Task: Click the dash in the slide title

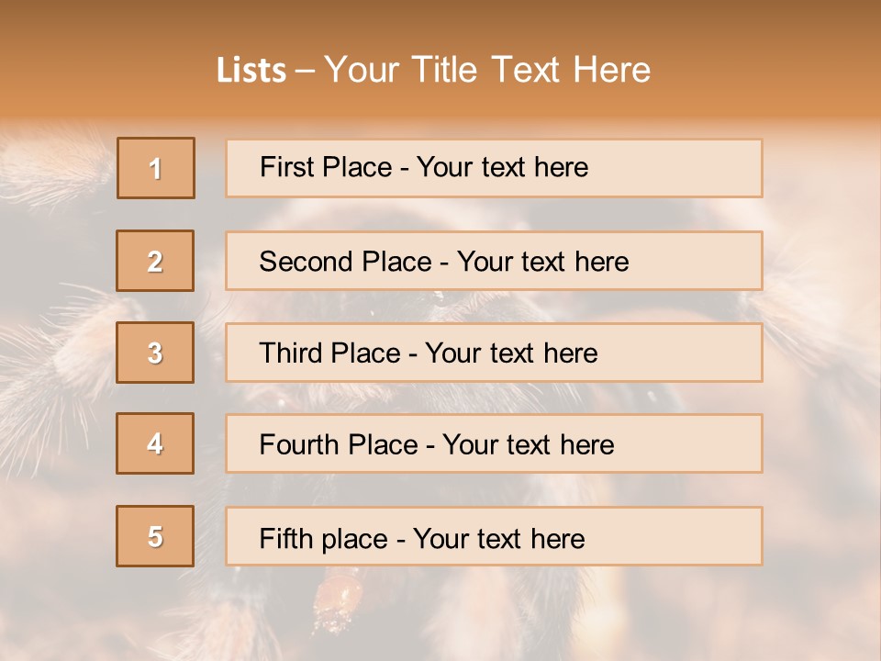Action: [x=305, y=72]
